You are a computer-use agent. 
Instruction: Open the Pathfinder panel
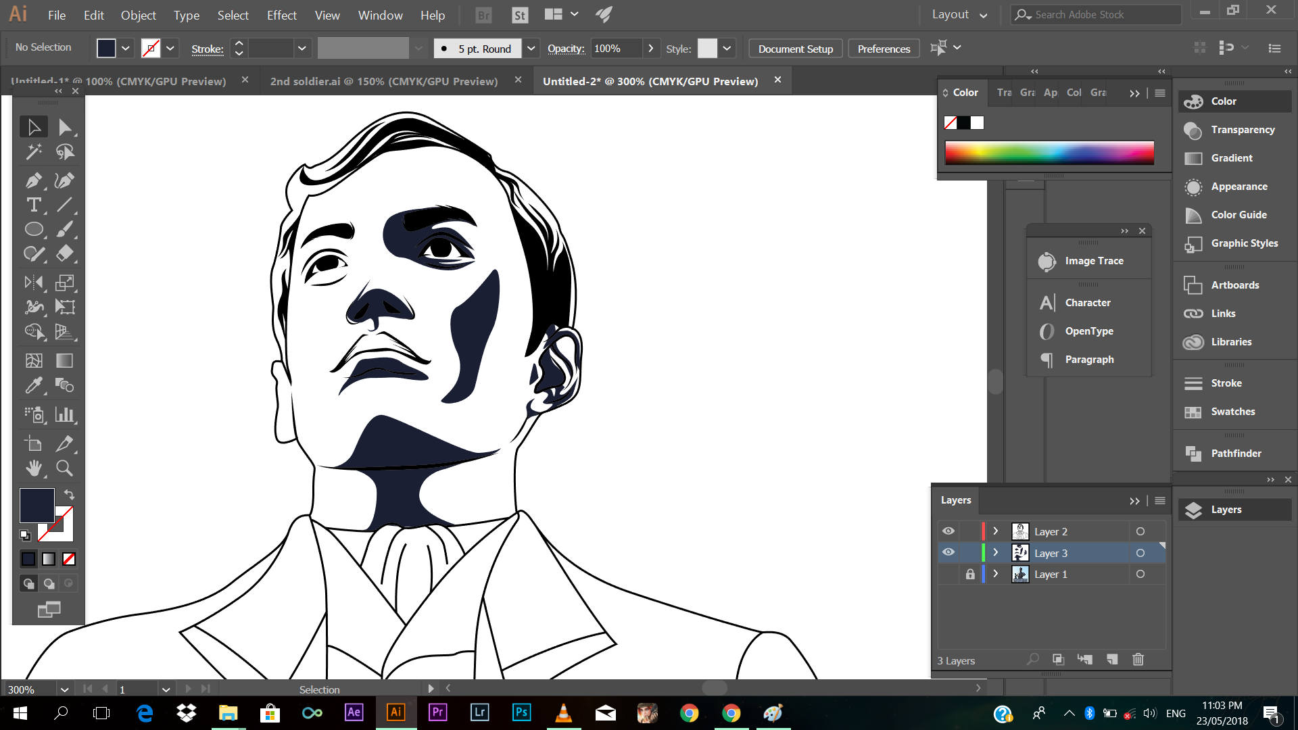click(x=1235, y=454)
